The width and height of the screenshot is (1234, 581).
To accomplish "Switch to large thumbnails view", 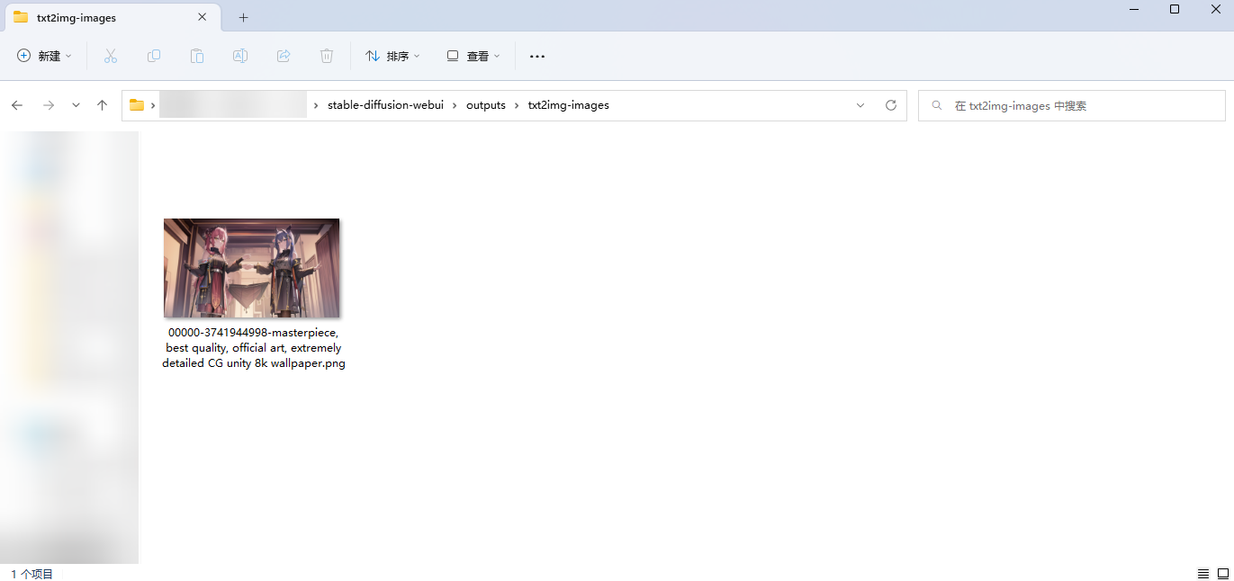I will coord(1222,574).
